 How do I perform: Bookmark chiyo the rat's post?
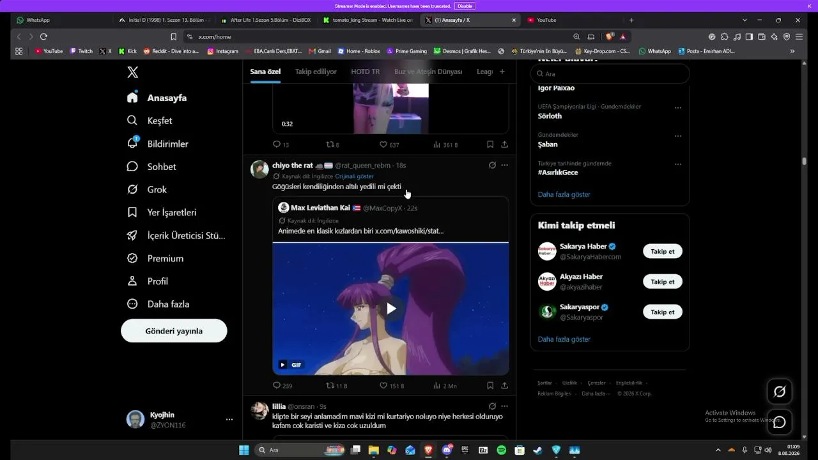tap(490, 386)
